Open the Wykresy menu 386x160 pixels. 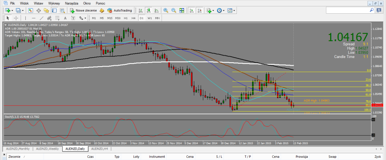pyautogui.click(x=54, y=3)
